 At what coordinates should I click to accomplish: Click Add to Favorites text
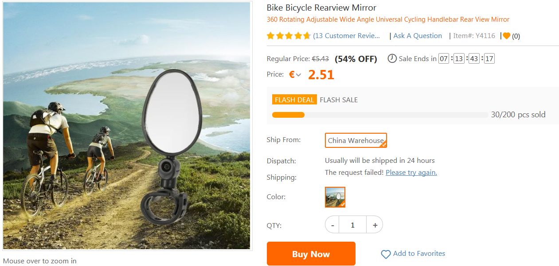click(x=419, y=254)
